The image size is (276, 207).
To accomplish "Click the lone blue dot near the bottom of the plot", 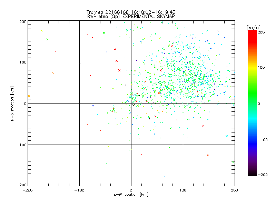I will (165, 177).
